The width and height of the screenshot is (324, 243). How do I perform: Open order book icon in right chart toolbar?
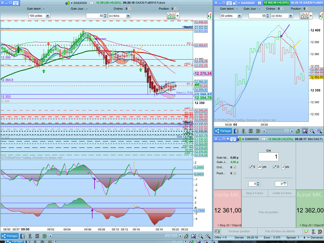tap(258, 131)
